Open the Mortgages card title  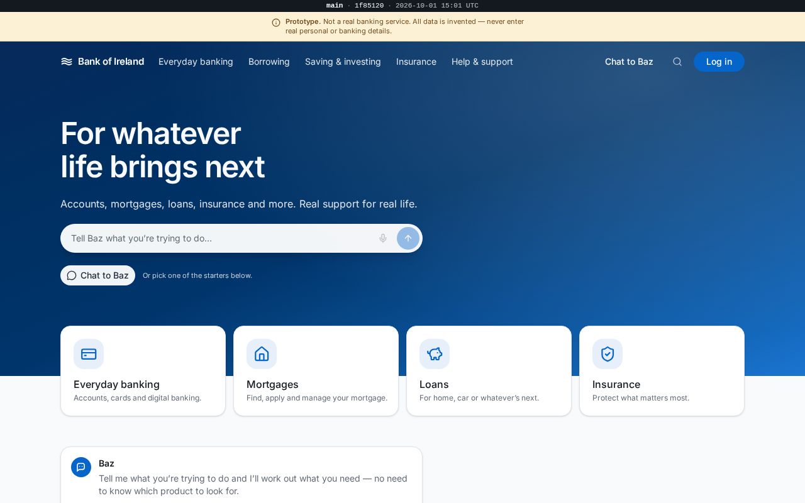click(272, 384)
